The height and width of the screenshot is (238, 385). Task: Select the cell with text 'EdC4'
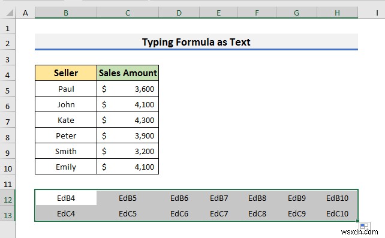66,213
